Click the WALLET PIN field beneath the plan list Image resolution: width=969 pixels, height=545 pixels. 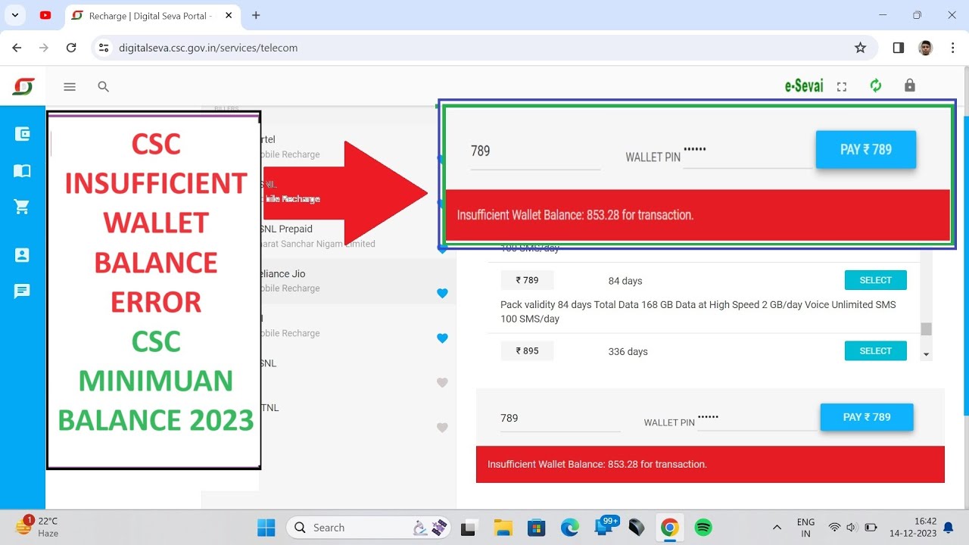[757, 419]
